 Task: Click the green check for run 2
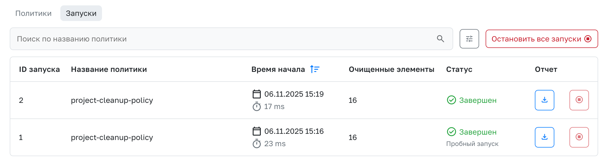451,100
